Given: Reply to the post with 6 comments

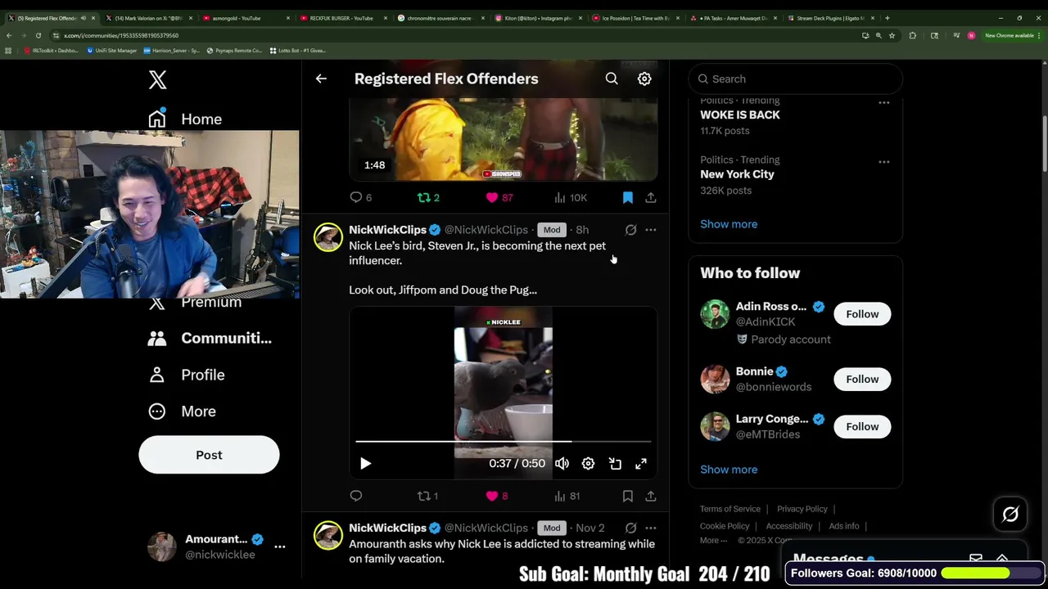Looking at the screenshot, I should [x=361, y=197].
